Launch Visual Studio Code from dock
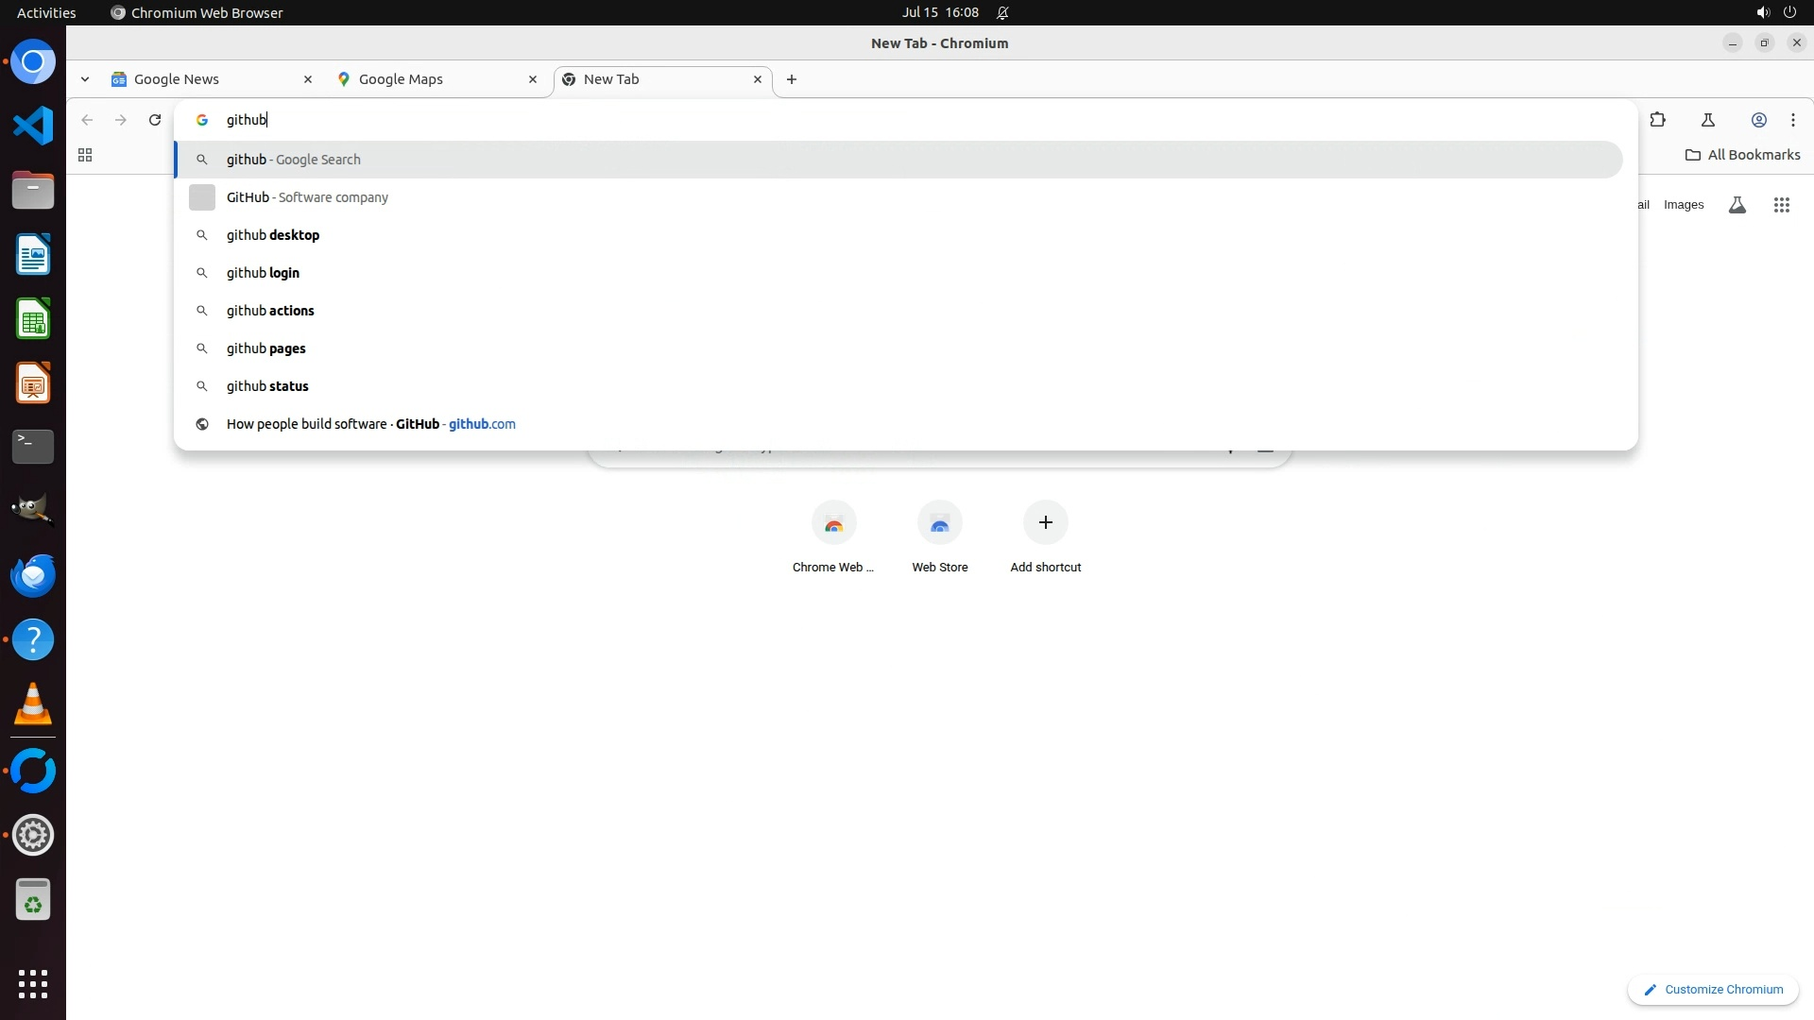1814x1020 pixels. click(33, 126)
